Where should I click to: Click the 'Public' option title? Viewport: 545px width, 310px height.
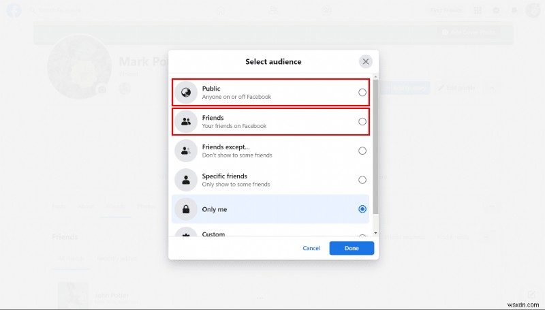tap(211, 89)
